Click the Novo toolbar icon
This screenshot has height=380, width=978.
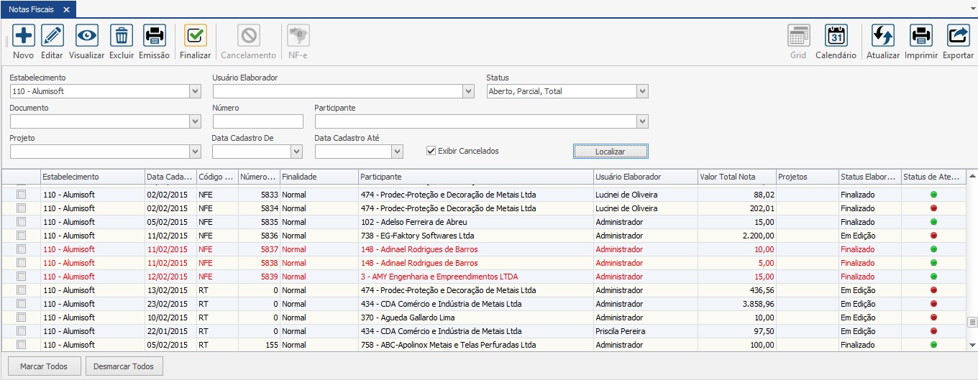23,36
